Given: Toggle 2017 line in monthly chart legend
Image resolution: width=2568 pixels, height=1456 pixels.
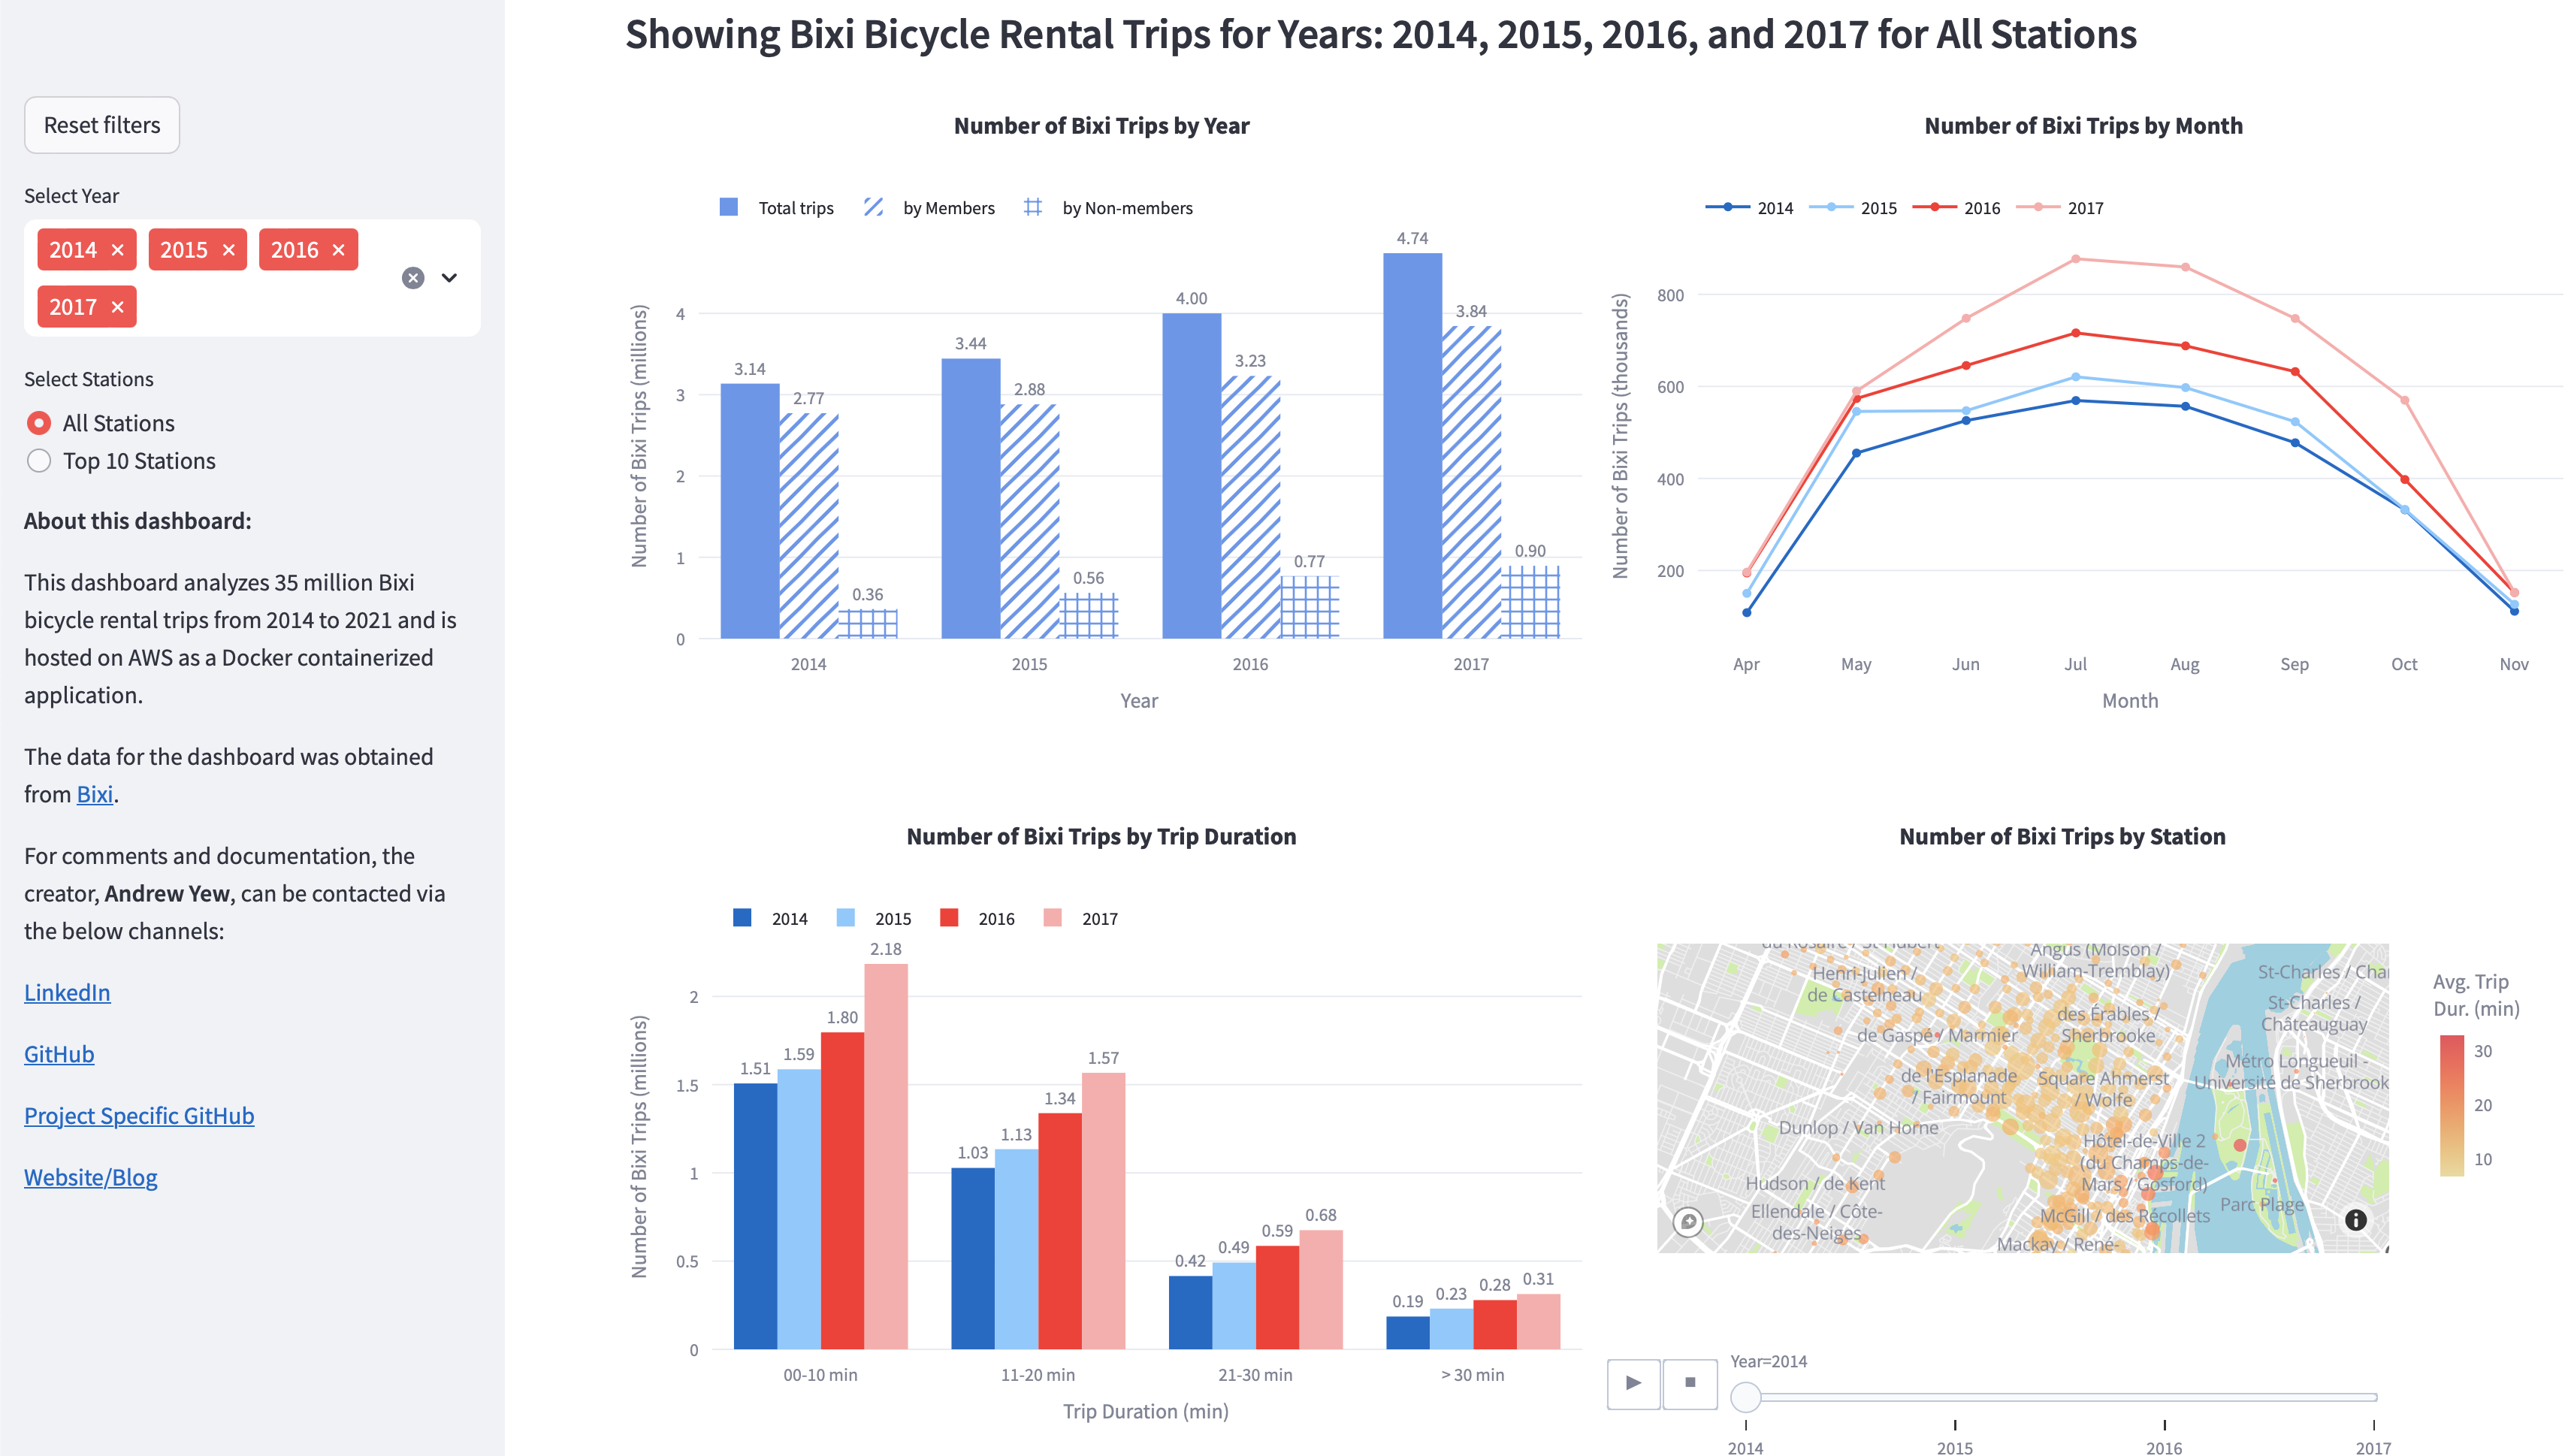Looking at the screenshot, I should 2061,208.
